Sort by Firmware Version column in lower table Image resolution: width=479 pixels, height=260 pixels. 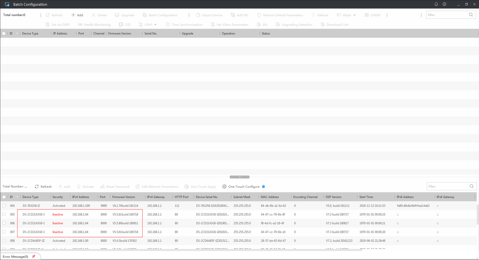tap(124, 197)
